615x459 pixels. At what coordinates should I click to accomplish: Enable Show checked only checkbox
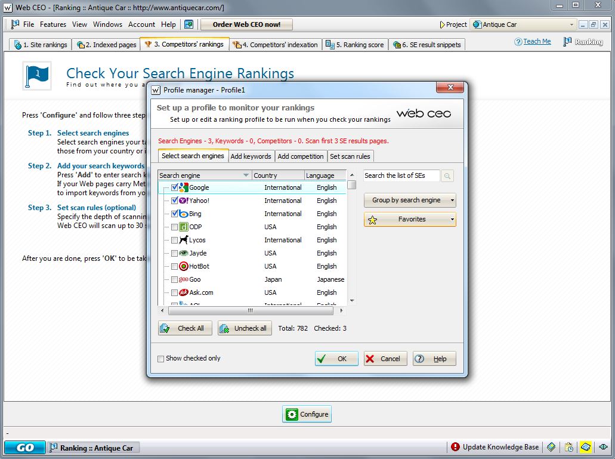click(160, 359)
